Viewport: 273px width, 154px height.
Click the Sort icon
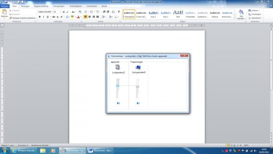point(113,12)
